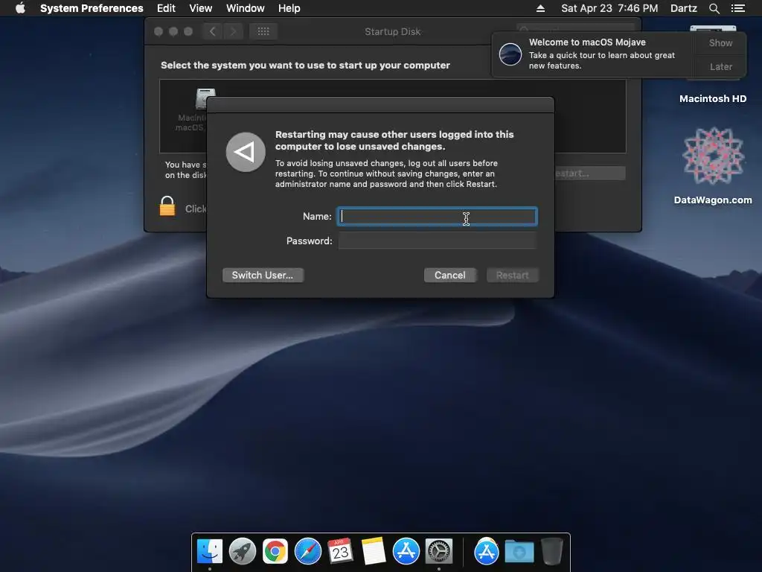Open the Apple menu

(x=20, y=8)
